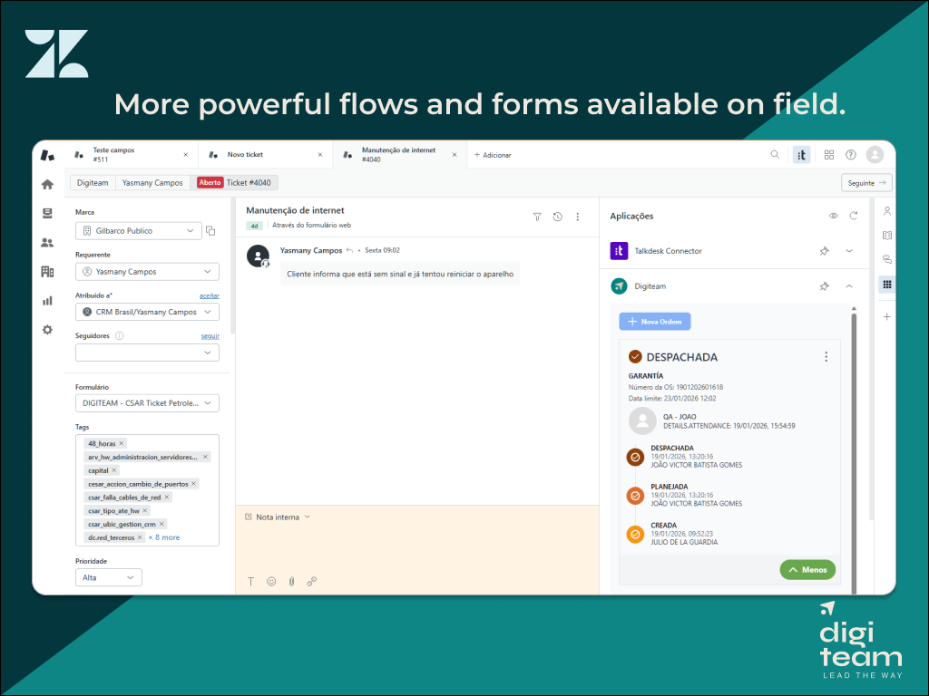Viewport: 929px width, 696px height.
Task: Open the Reporting bar chart icon
Action: (47, 300)
